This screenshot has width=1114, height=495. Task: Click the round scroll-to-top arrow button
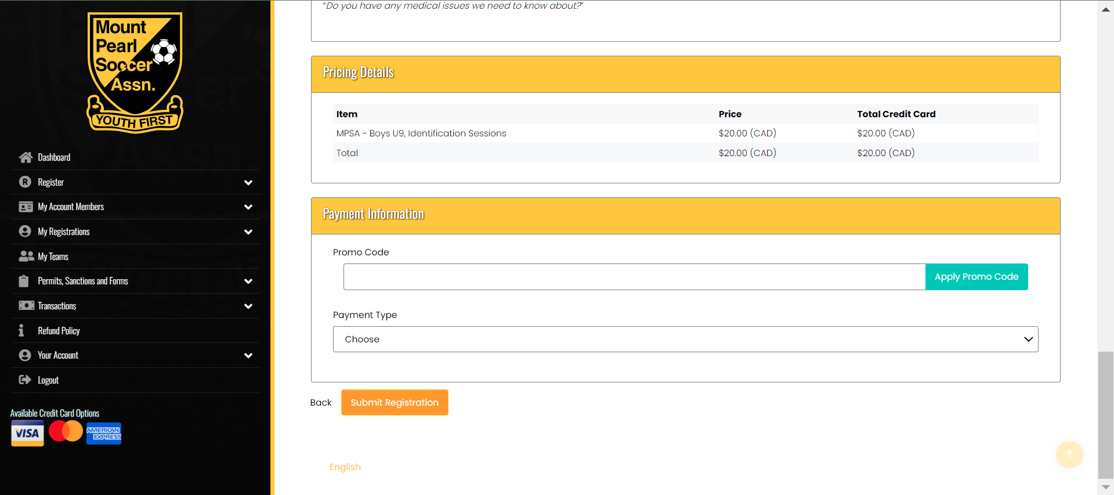1069,454
